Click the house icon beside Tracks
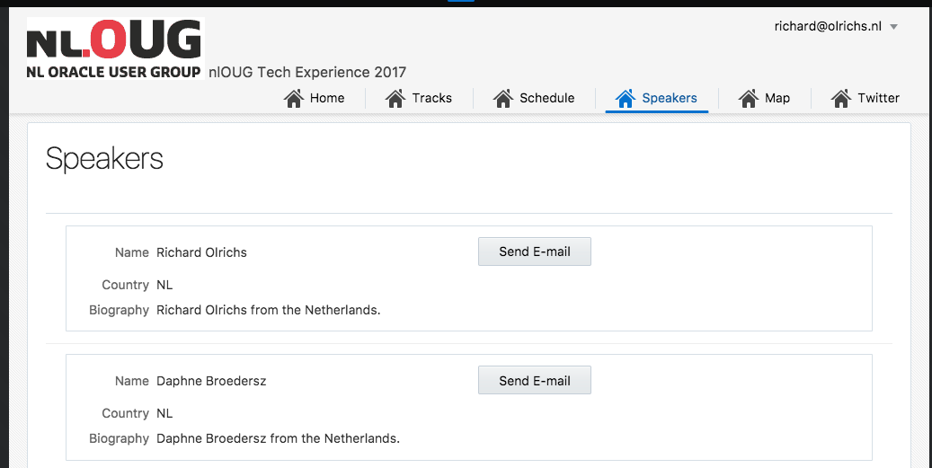 pos(395,98)
